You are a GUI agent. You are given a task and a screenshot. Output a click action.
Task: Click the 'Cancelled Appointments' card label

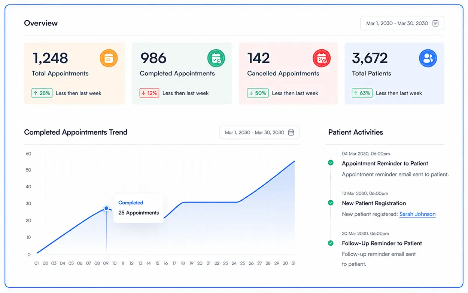tap(283, 74)
